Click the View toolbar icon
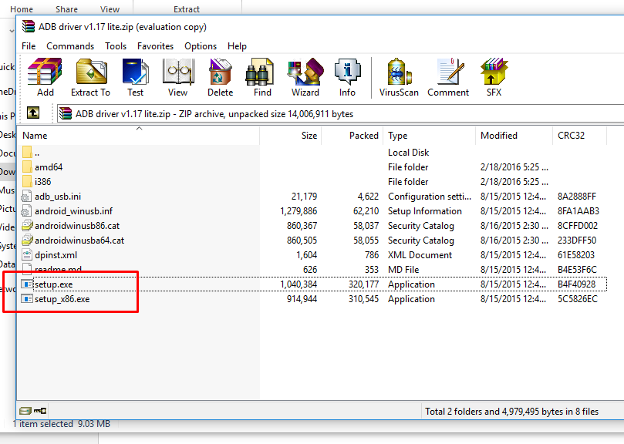This screenshot has width=624, height=444. point(178,77)
